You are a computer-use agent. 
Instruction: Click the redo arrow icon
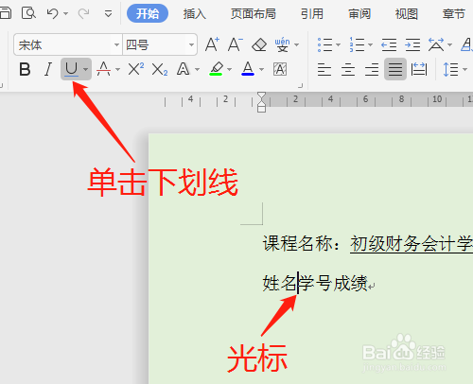coord(83,13)
